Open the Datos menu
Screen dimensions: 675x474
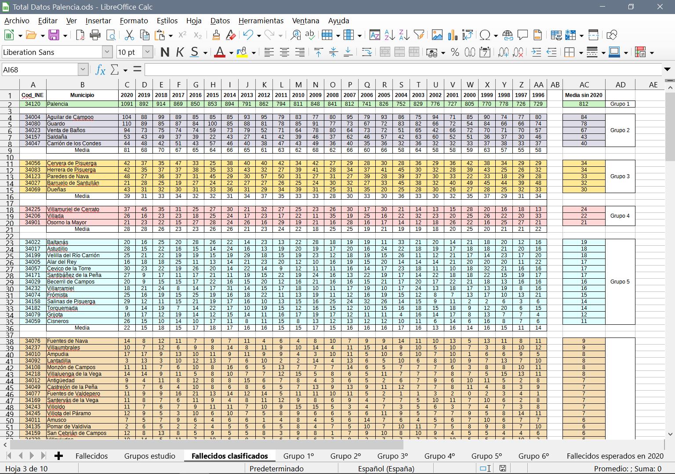pyautogui.click(x=220, y=21)
